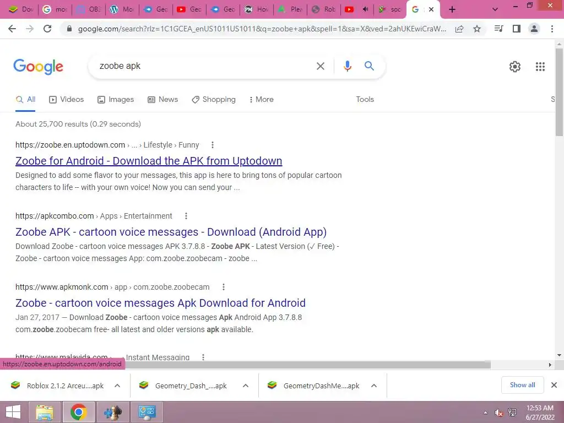Open options for the Uptodown result
Image resolution: width=564 pixels, height=423 pixels.
[213, 145]
